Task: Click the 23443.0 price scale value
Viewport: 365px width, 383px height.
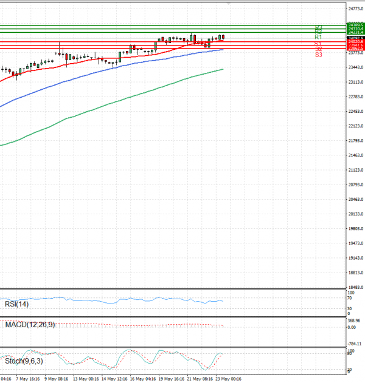Action: coord(356,67)
